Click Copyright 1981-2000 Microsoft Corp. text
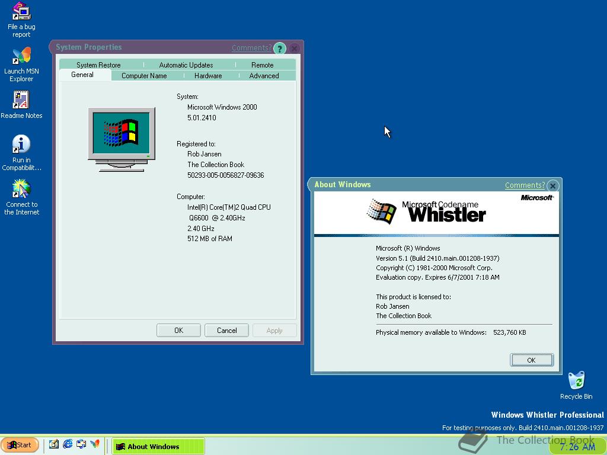This screenshot has width=607, height=455. [434, 268]
